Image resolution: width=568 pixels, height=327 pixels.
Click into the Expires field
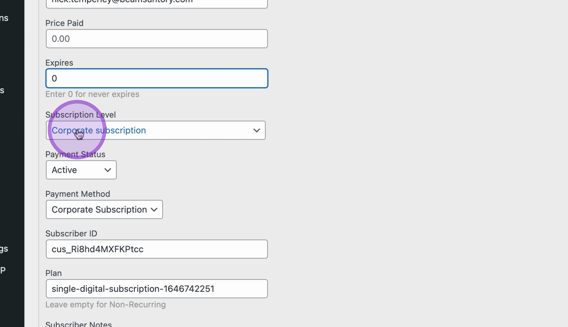(x=157, y=78)
